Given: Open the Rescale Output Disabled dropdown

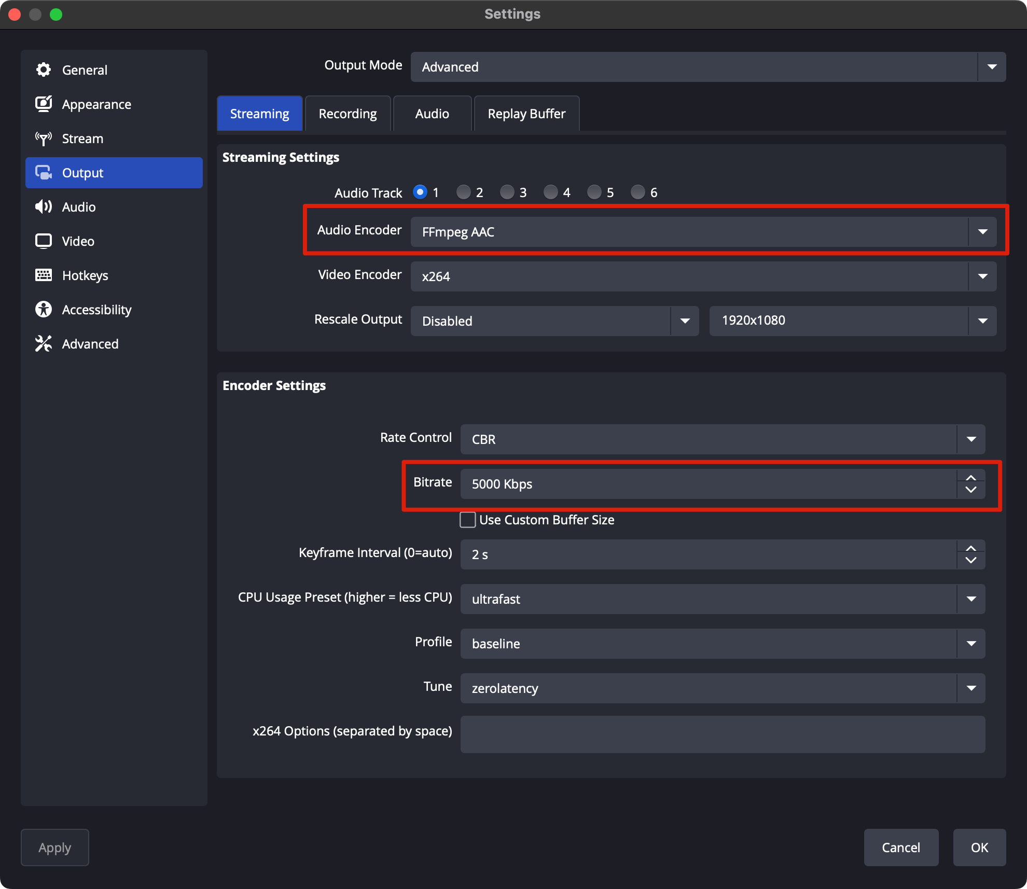Looking at the screenshot, I should [x=554, y=321].
